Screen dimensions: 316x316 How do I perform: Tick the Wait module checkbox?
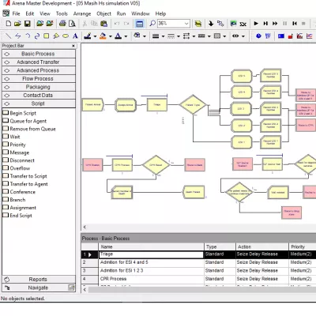pos(6,137)
